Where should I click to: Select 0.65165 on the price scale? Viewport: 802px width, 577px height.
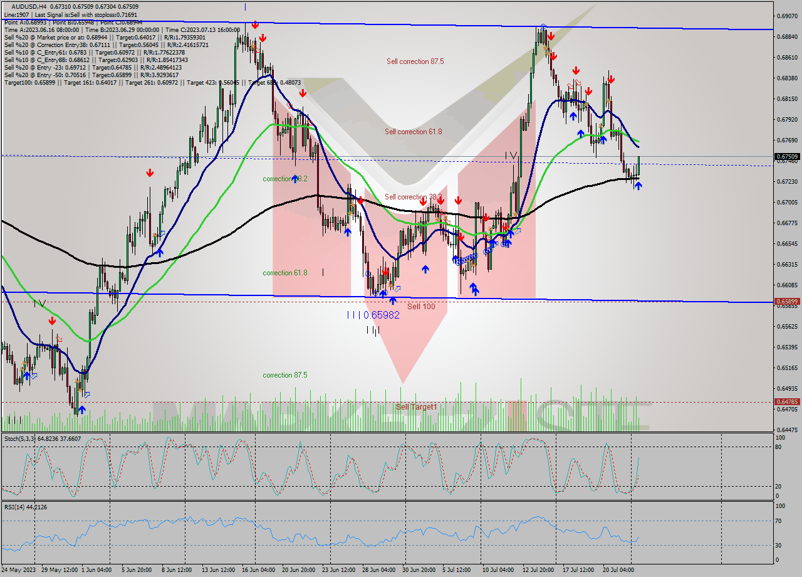click(x=788, y=368)
